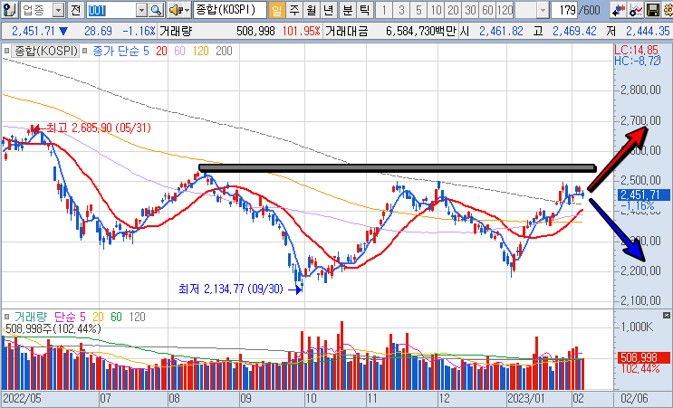Select the 주 weekly period toggle
Image resolution: width=673 pixels, height=408 pixels.
point(294,10)
